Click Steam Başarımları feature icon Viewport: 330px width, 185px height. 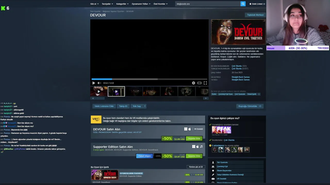(213, 171)
